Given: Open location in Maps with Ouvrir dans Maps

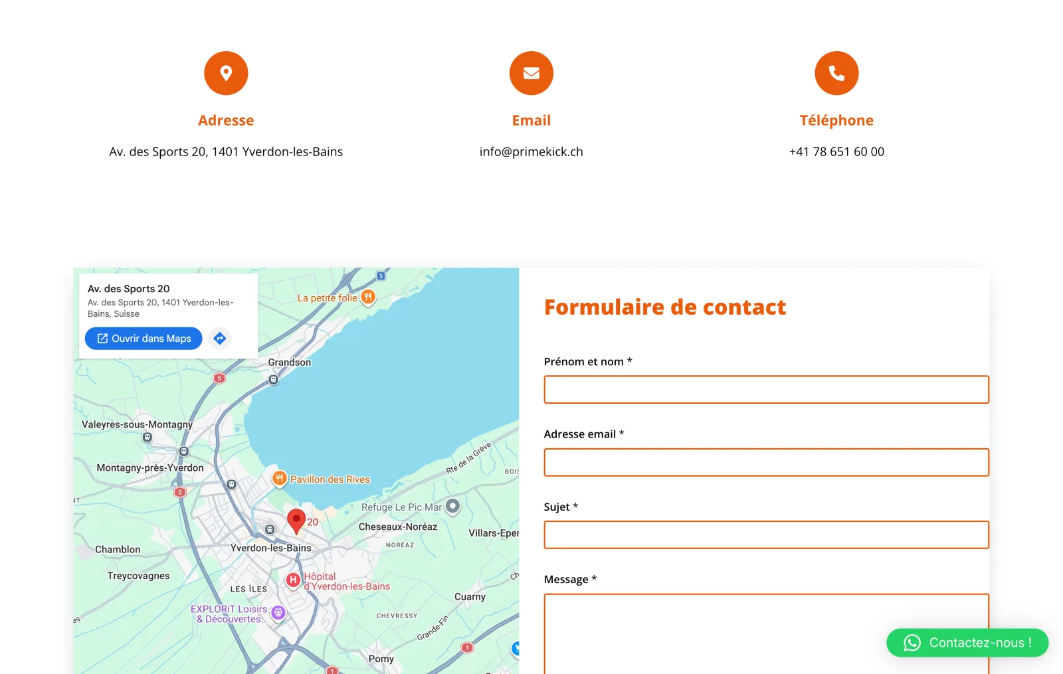Looking at the screenshot, I should coord(144,339).
